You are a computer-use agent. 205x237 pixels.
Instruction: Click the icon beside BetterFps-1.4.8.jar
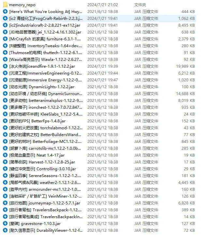point(5,121)
